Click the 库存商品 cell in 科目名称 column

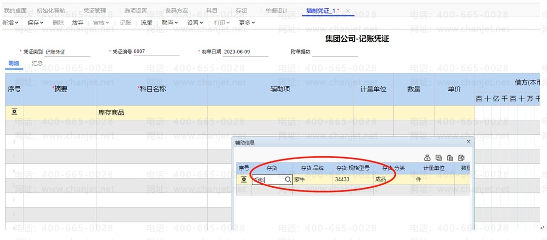coord(151,112)
